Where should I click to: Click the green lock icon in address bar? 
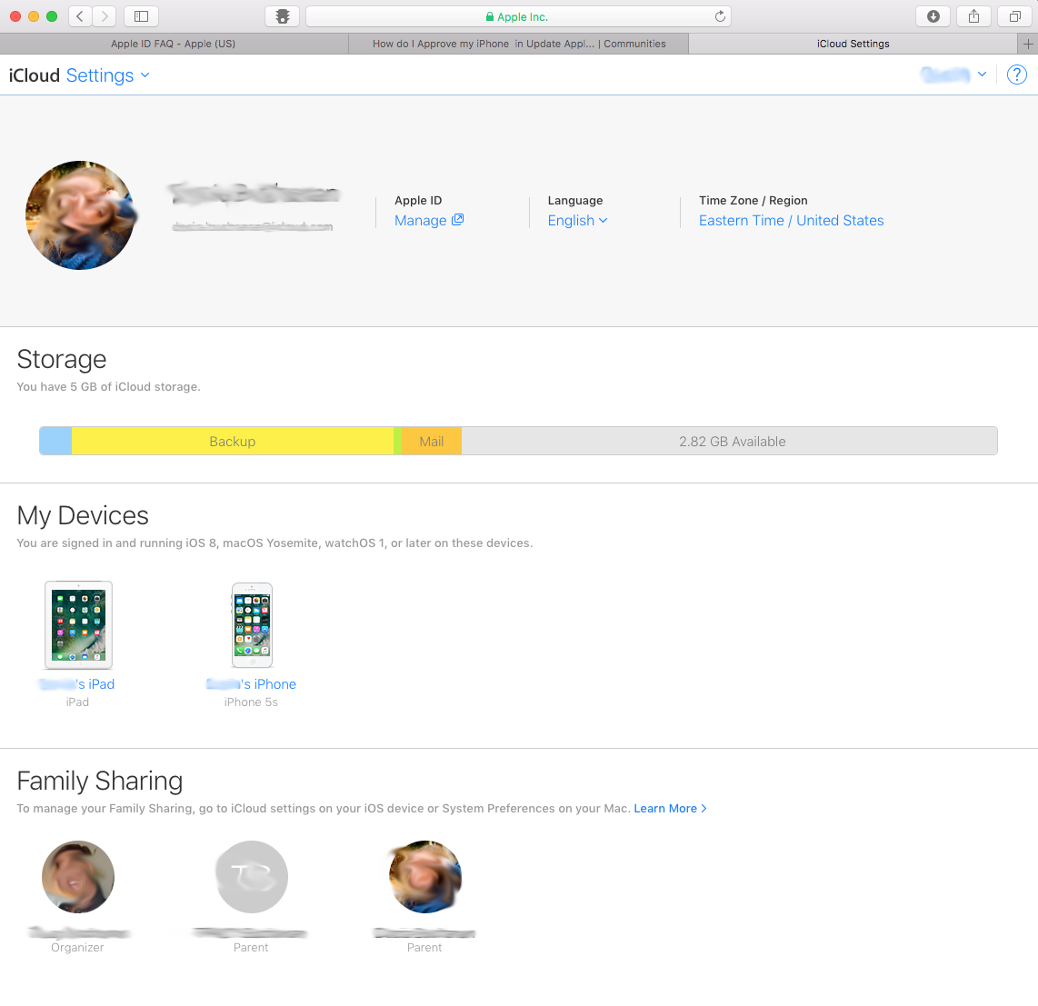[x=490, y=16]
